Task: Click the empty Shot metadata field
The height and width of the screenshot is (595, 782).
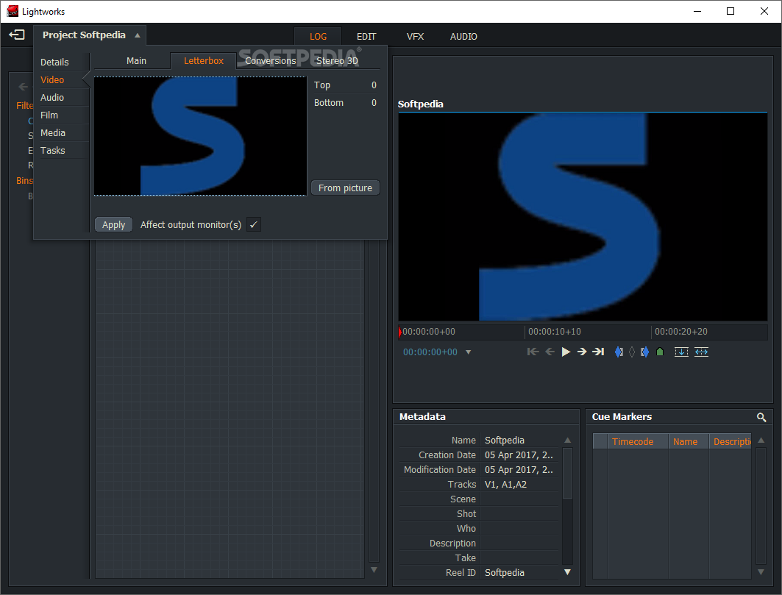Action: [519, 513]
